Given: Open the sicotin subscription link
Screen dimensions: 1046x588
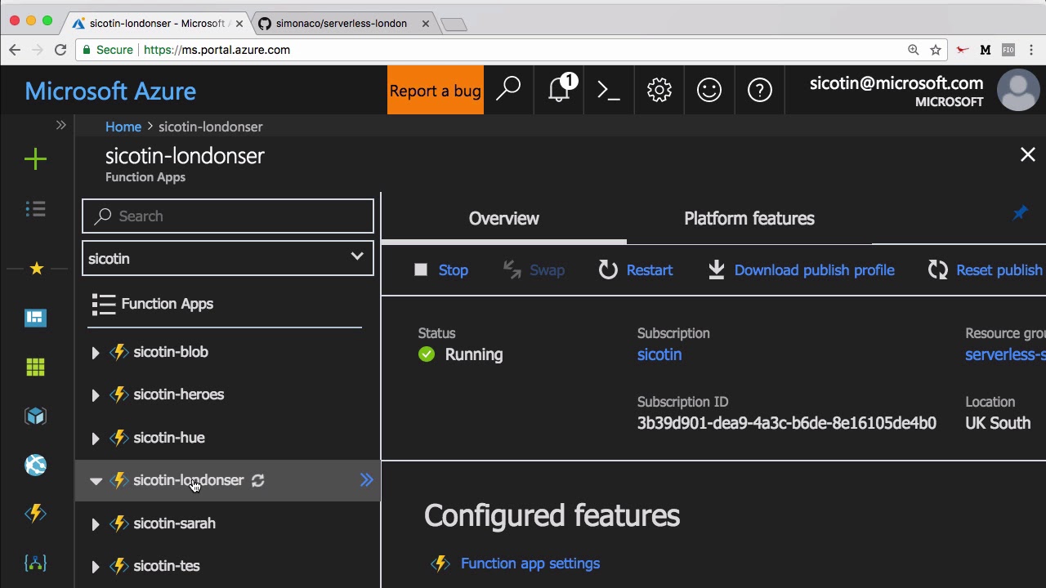Looking at the screenshot, I should [659, 354].
